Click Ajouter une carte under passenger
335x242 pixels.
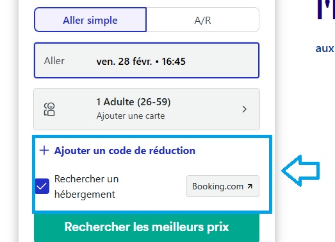pos(131,116)
